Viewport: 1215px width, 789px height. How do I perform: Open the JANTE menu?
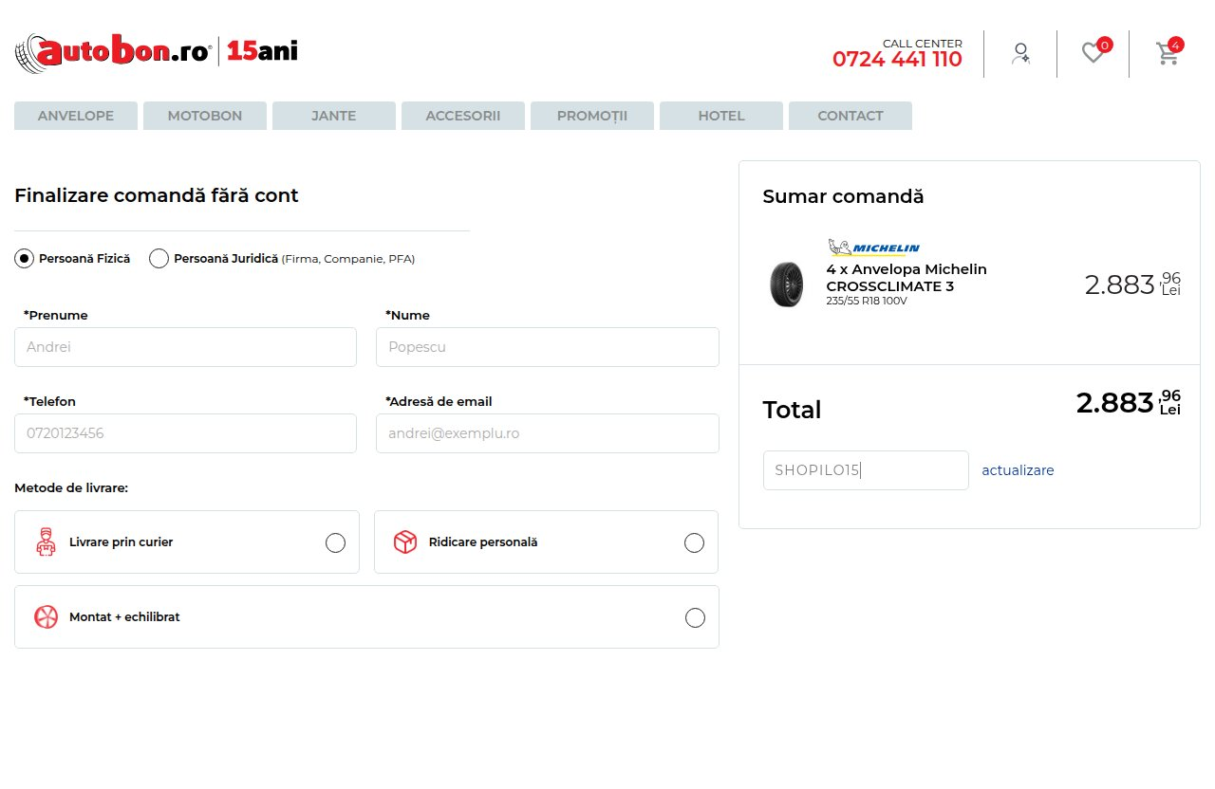click(x=334, y=116)
